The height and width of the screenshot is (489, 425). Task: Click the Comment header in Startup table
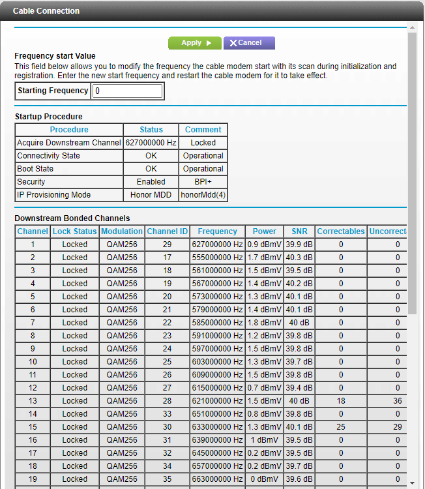[203, 130]
